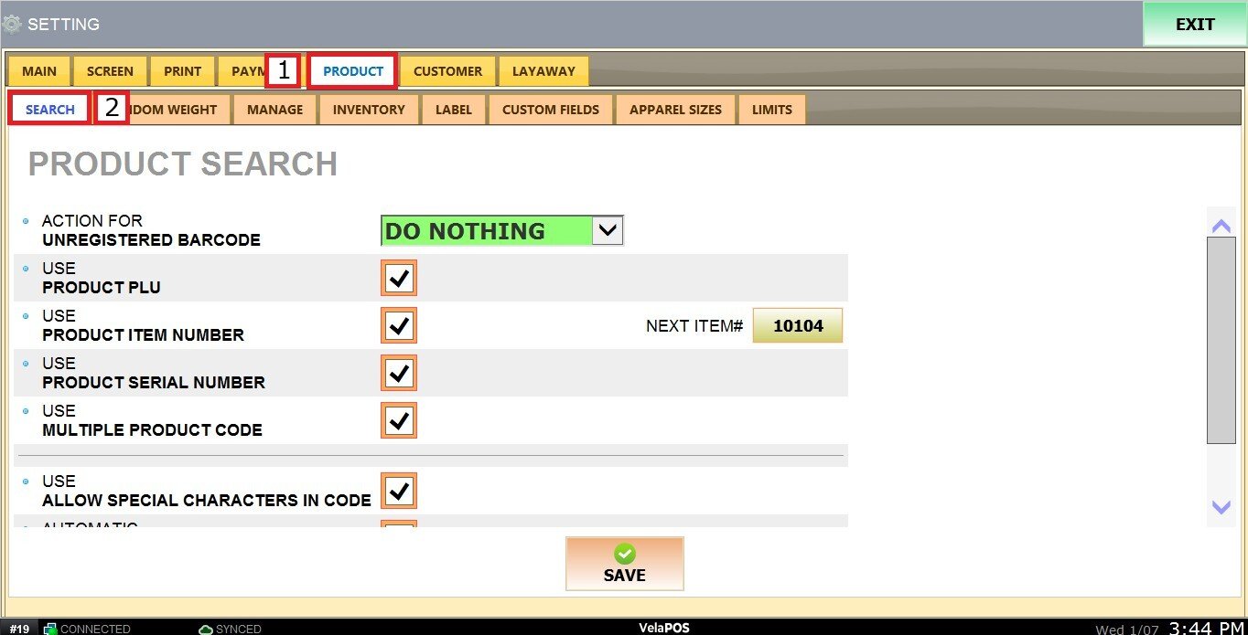This screenshot has width=1248, height=635.
Task: Click the scroll up chevron arrow
Action: 1221,226
